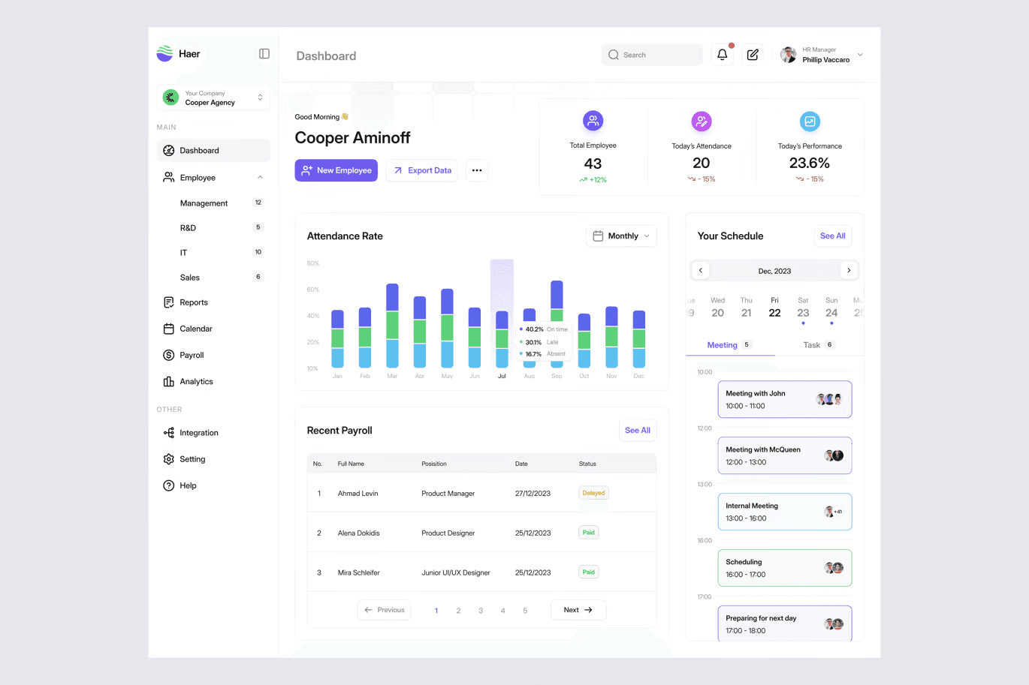Go to next month in schedule
Viewport: 1029px width, 685px height.
coord(849,270)
